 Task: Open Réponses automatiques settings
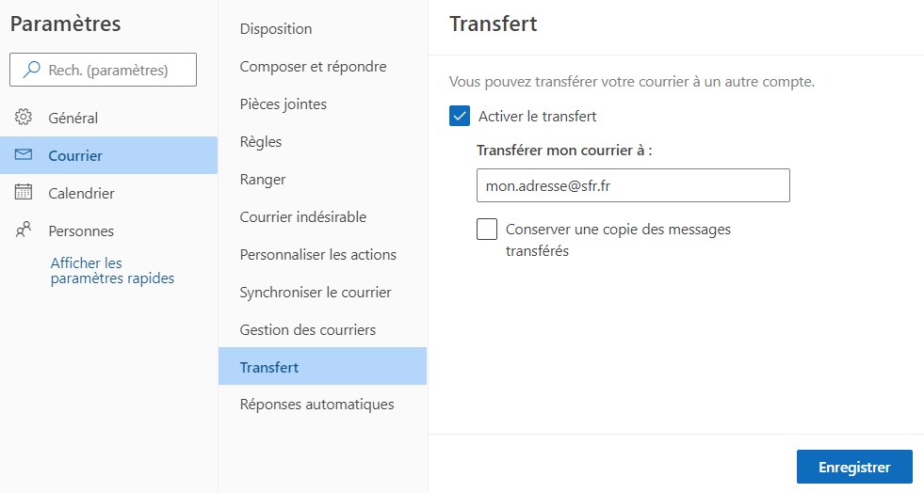pos(316,405)
